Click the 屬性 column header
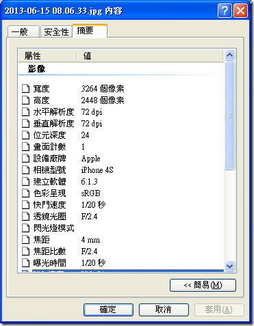The height and width of the screenshot is (326, 254). [47, 55]
